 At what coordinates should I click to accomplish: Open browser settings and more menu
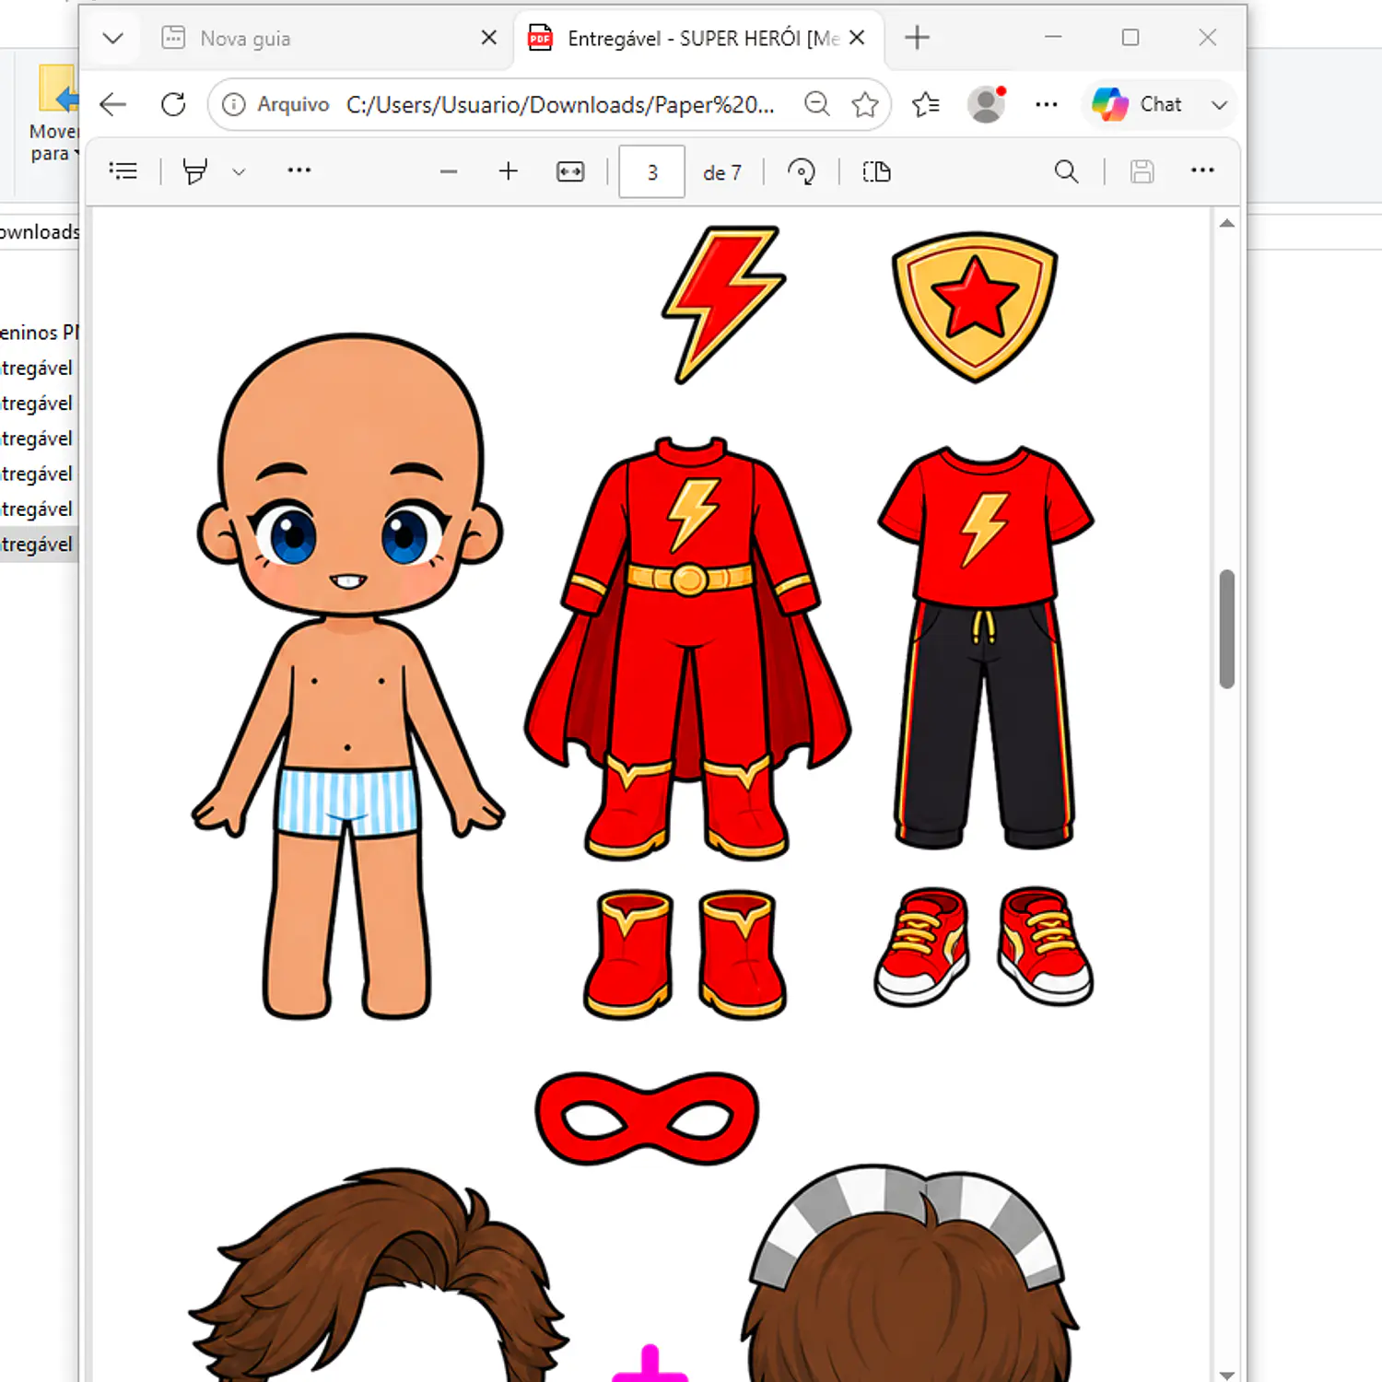(1046, 104)
